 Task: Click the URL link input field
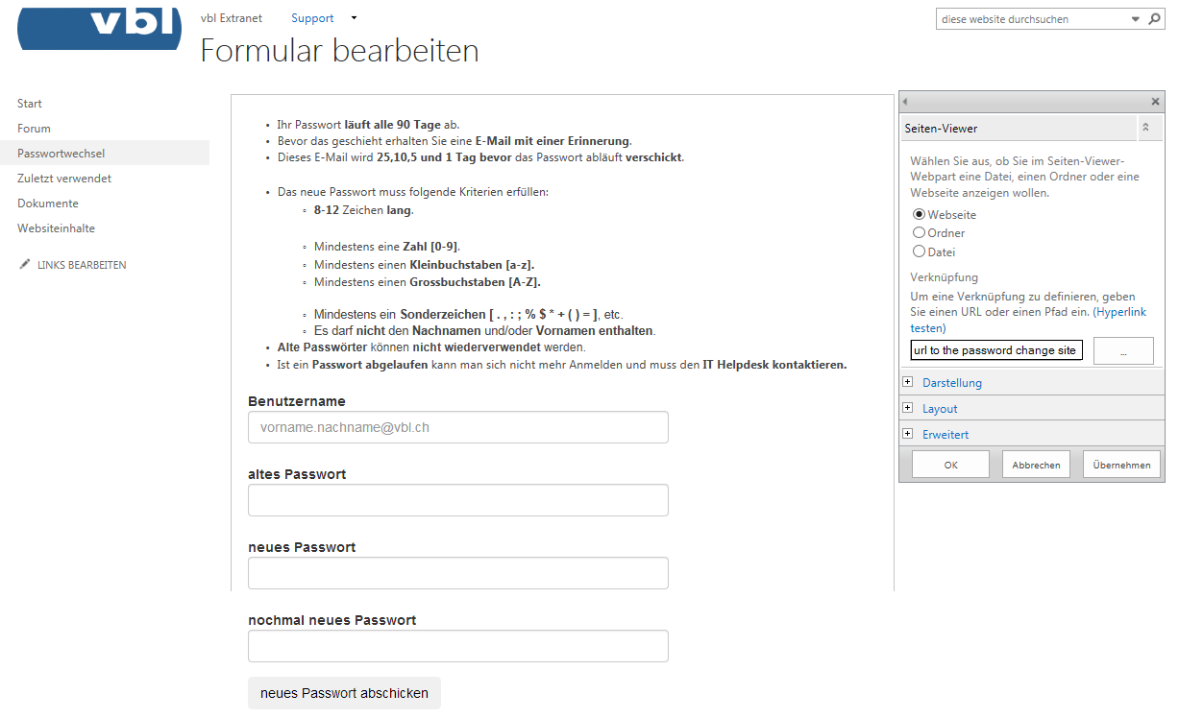coord(996,350)
